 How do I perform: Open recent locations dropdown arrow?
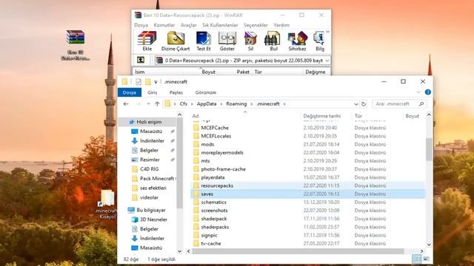148,103
